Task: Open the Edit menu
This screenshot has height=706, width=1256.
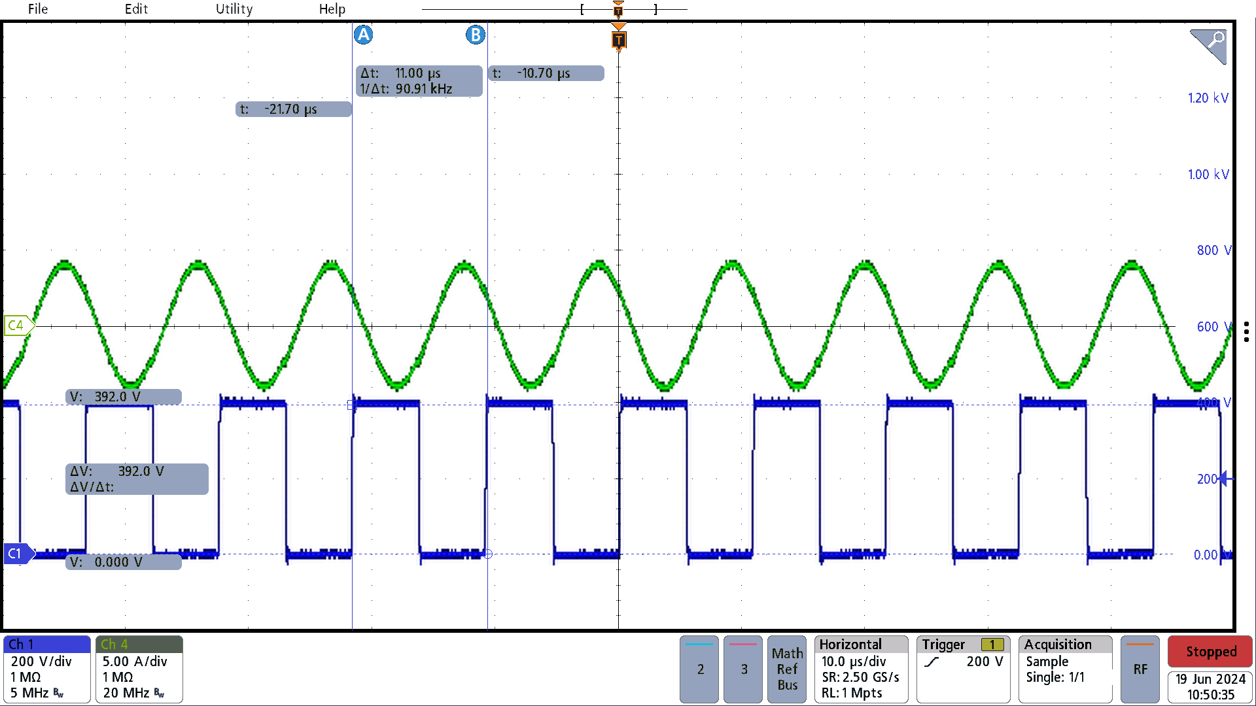Action: 136,9
